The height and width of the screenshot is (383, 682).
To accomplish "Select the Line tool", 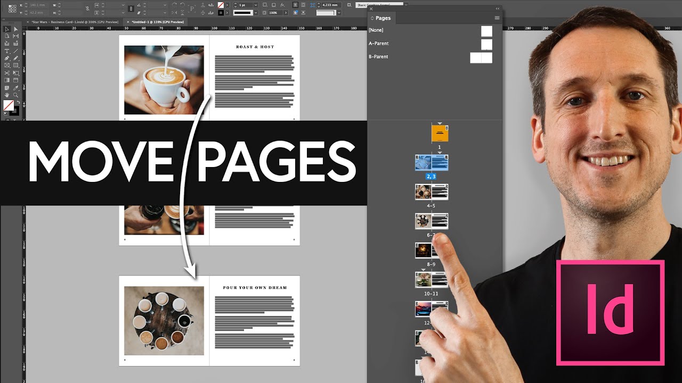I will tap(16, 51).
